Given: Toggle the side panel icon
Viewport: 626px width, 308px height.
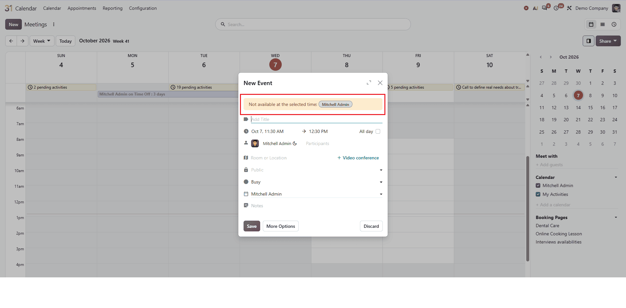Looking at the screenshot, I should (589, 41).
